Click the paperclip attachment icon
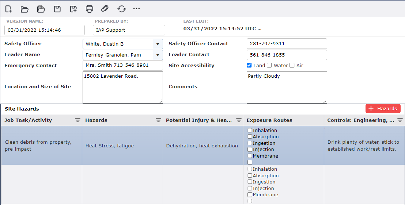Viewport: 405px width, 205px height. (x=105, y=8)
